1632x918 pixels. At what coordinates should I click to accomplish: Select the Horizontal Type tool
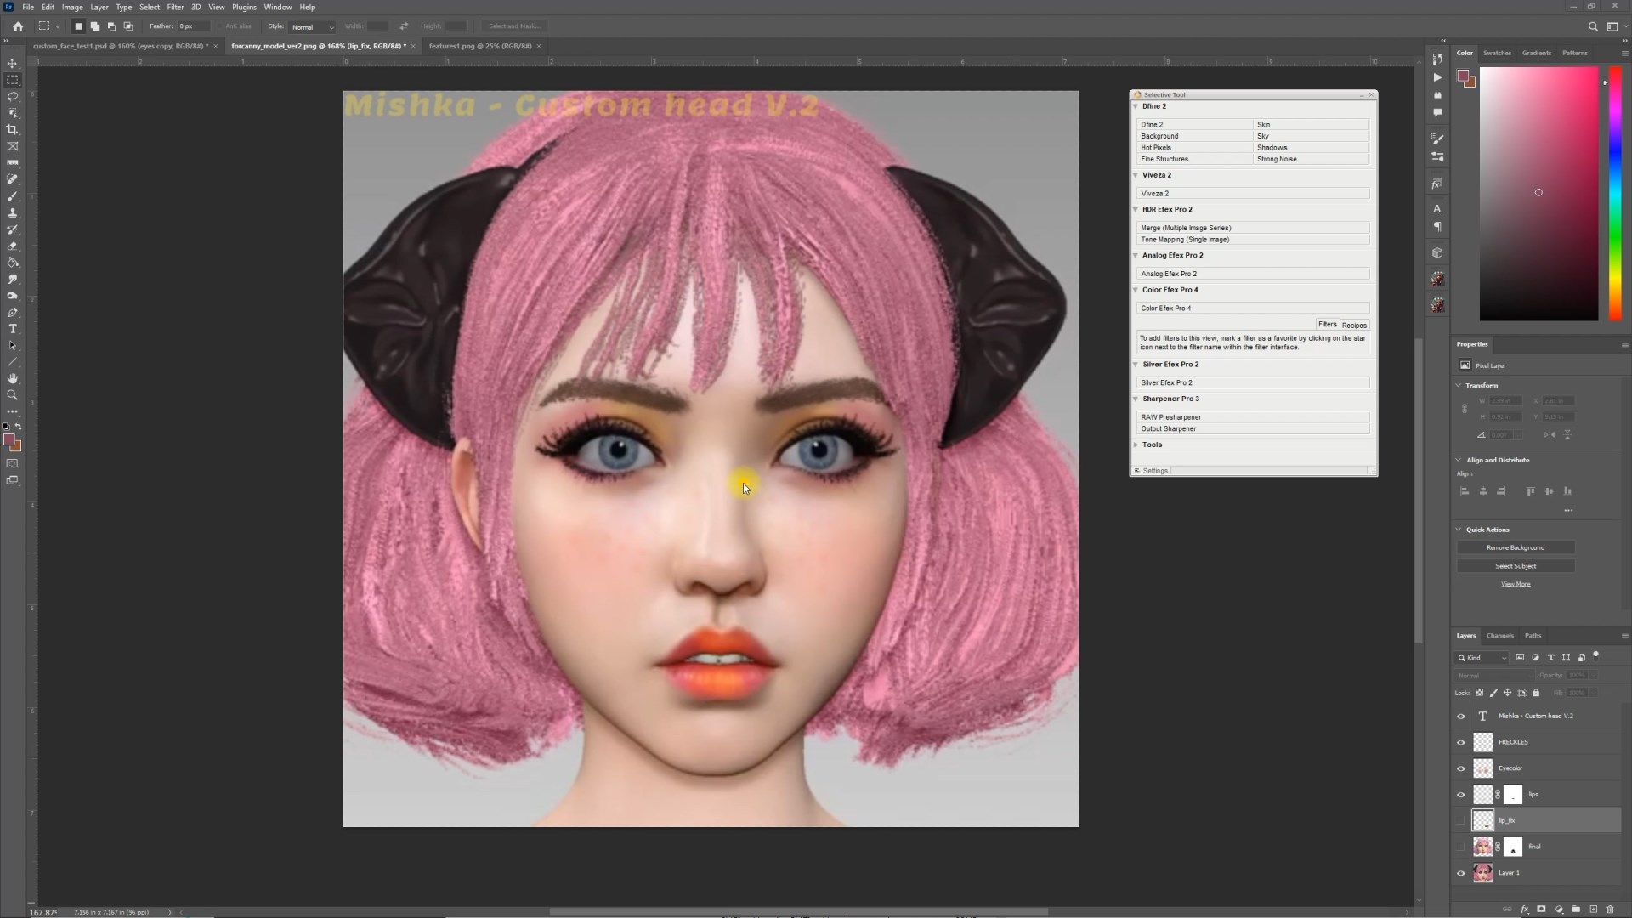tap(13, 329)
